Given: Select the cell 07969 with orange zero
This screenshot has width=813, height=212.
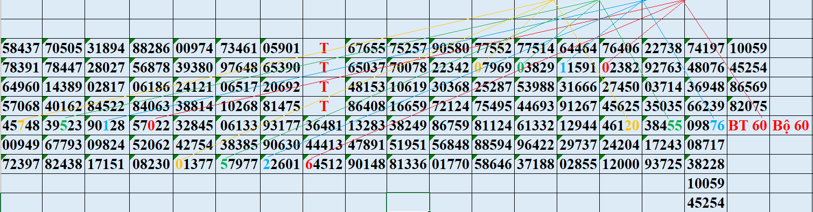Looking at the screenshot, I should pos(493,68).
